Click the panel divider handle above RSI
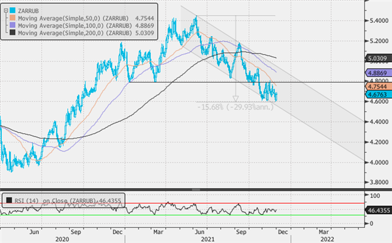This screenshot has height=243, width=392. pyautogui.click(x=196, y=190)
